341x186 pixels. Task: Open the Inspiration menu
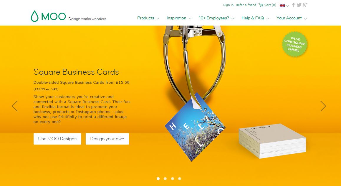coord(179,18)
